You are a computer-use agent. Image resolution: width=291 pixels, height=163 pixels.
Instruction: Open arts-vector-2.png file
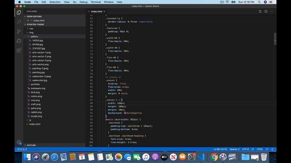click(41, 56)
